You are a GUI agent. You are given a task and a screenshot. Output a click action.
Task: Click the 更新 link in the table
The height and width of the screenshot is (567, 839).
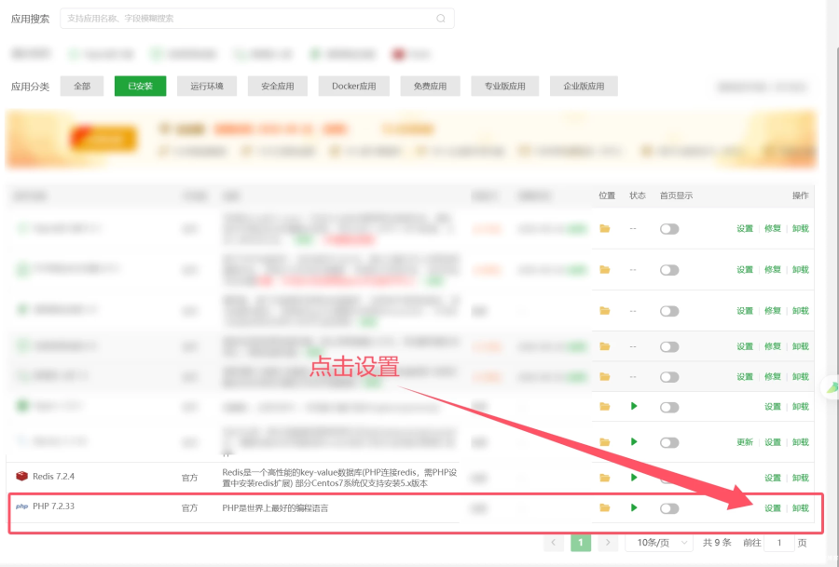coord(744,442)
